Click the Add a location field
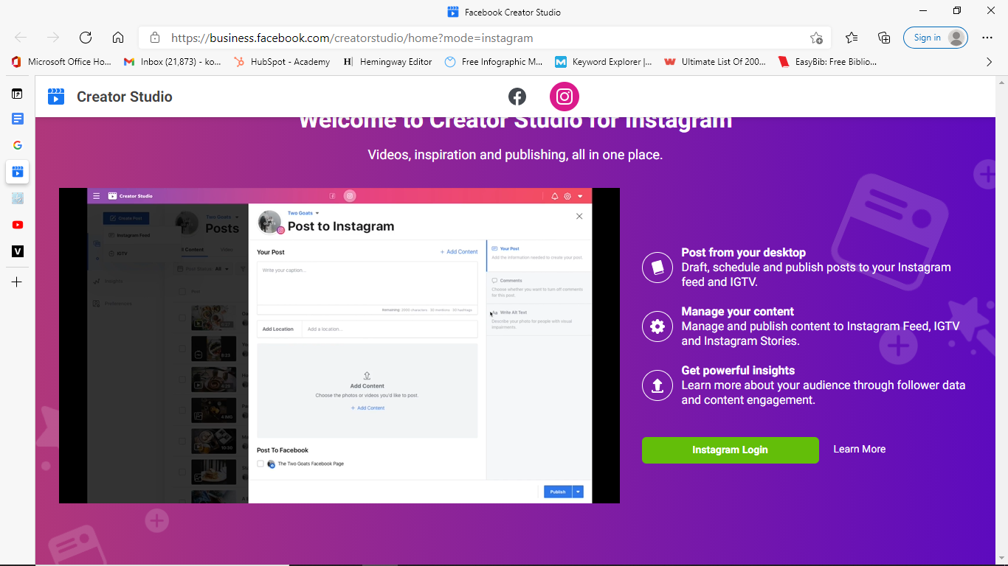 (x=390, y=329)
